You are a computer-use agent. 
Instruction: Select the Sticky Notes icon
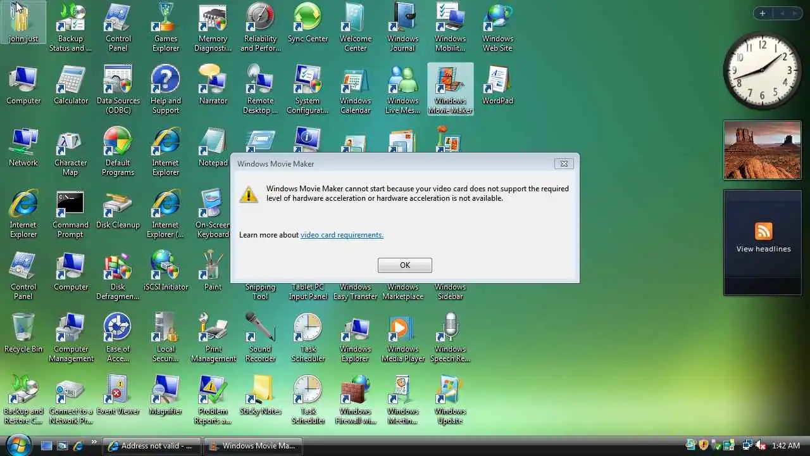[x=260, y=395]
